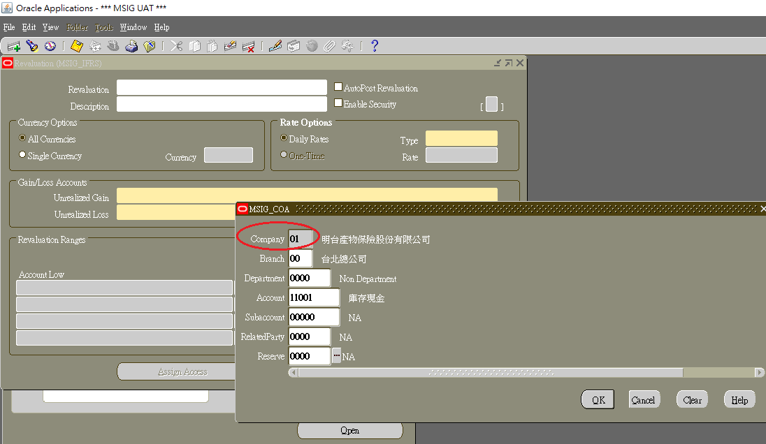766x444 pixels.
Task: Open the Edit menu
Action: point(29,27)
